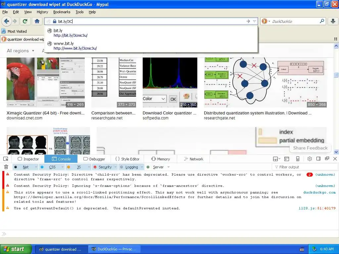Open the Edit menu

tap(16, 12)
